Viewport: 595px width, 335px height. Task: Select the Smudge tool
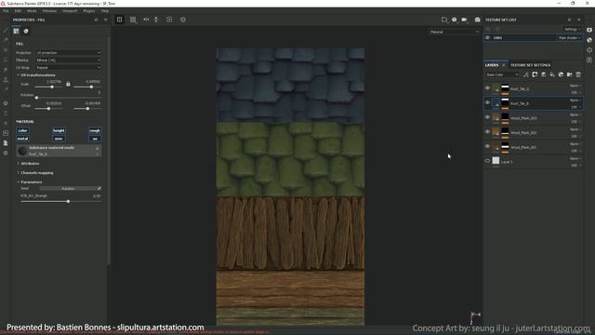tap(6, 70)
